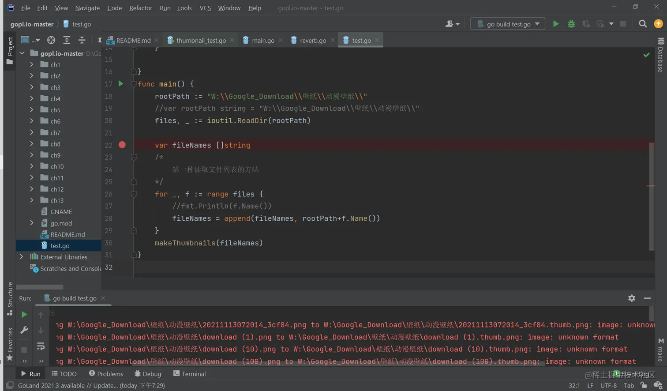Switch to the thumbnail_test.go tab
The width and height of the screenshot is (667, 391).
[201, 40]
